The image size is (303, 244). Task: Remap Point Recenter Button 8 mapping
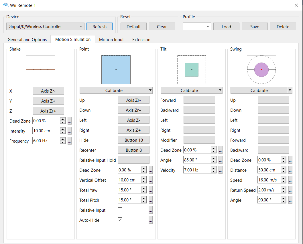click(x=134, y=150)
